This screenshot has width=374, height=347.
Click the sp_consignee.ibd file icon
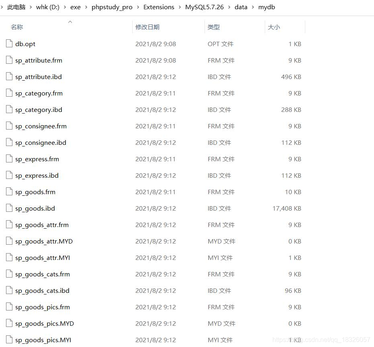click(x=9, y=142)
